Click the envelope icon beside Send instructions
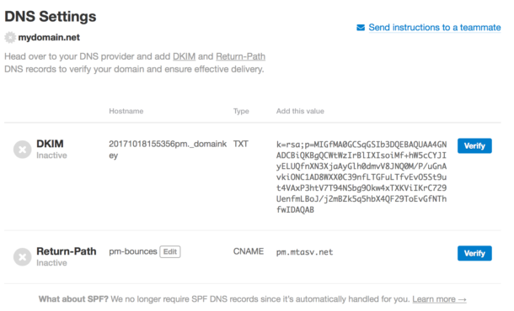 361,28
